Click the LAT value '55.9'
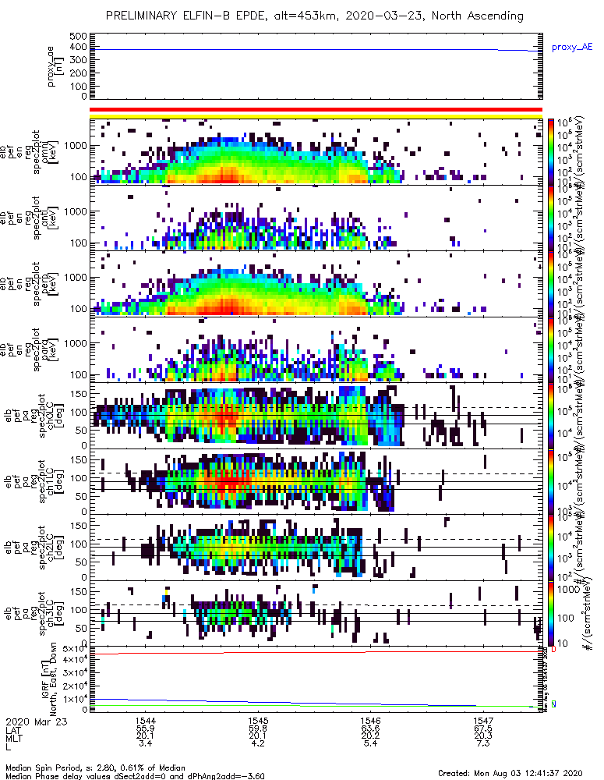Image resolution: width=604 pixels, height=780 pixels. point(146,729)
